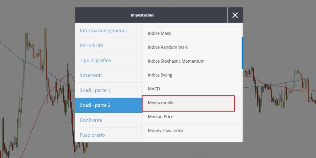Click the scrollbar track below the blue thumb

[242, 106]
